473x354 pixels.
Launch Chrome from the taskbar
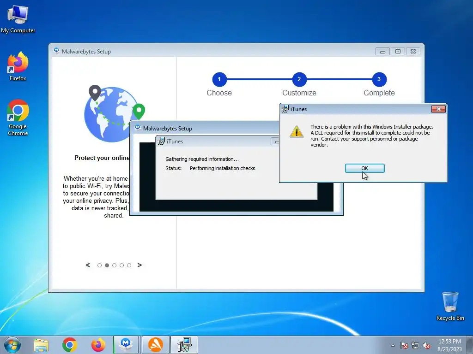70,345
